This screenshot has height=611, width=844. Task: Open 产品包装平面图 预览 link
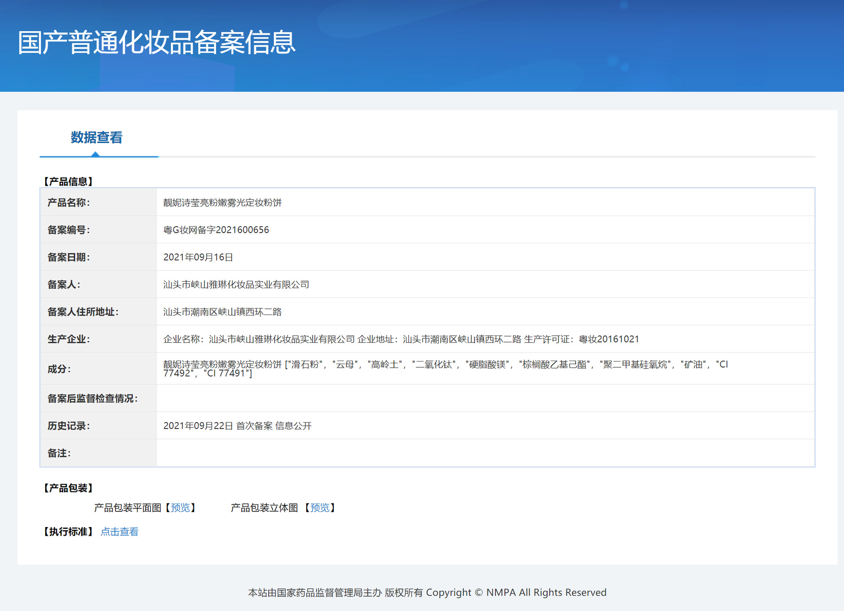point(180,508)
